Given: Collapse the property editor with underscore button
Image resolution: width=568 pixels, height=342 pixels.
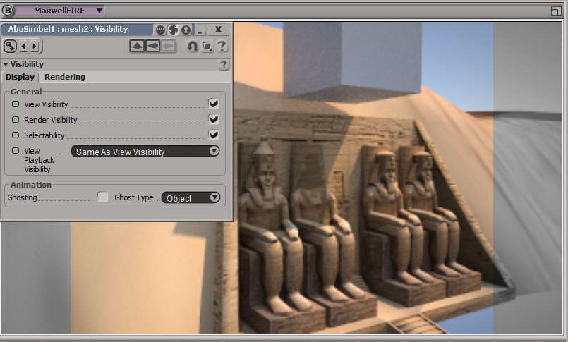Looking at the screenshot, I should (200, 30).
